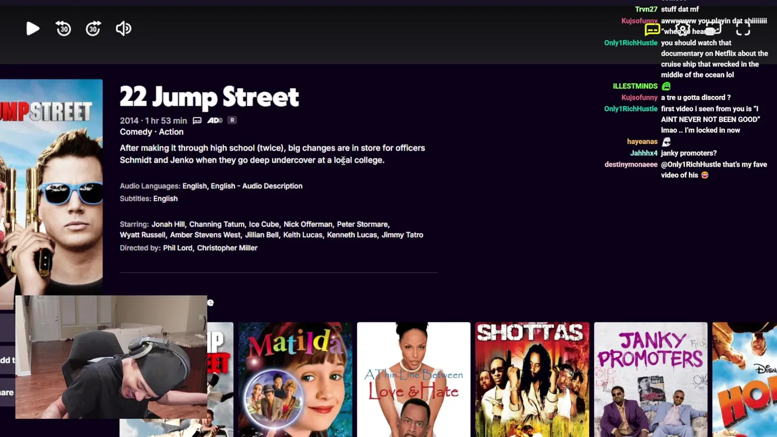Click cast member Keith Lucas
777x437 pixels.
point(303,235)
